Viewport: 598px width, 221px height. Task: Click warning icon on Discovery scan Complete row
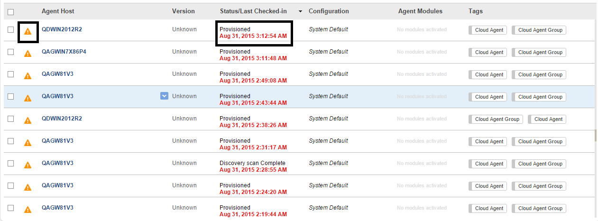[x=28, y=165]
